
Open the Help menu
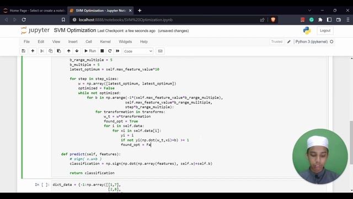coord(144,42)
